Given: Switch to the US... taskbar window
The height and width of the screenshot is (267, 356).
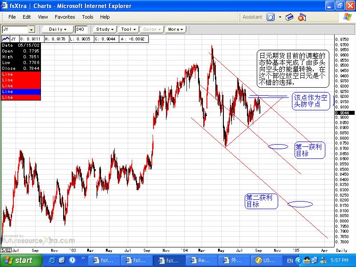Looking at the screenshot, I should pos(267,260).
